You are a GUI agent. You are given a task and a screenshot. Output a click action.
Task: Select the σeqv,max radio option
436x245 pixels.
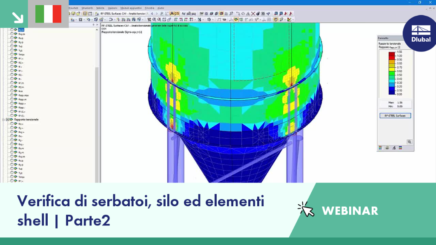12,95
